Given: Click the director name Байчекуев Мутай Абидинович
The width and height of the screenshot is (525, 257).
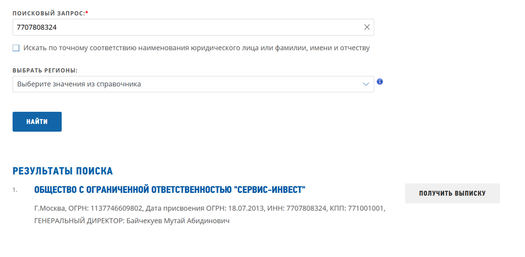Looking at the screenshot, I should click(x=177, y=221).
